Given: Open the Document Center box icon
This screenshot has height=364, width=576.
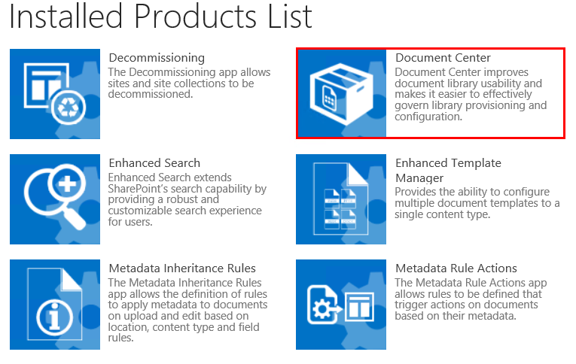Looking at the screenshot, I should tap(341, 94).
